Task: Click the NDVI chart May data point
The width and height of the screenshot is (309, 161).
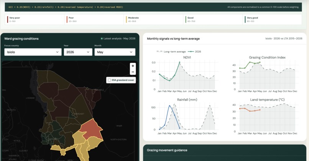Action: (x=179, y=62)
